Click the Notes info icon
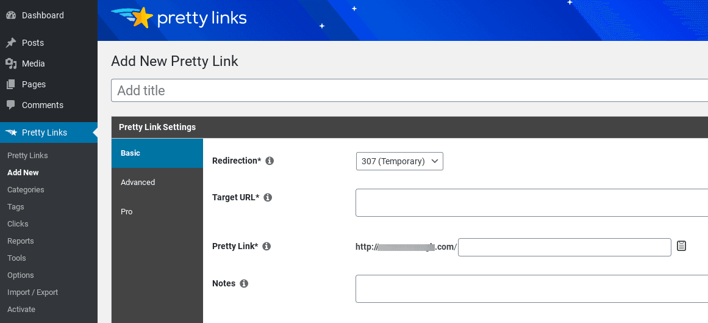 click(x=244, y=284)
